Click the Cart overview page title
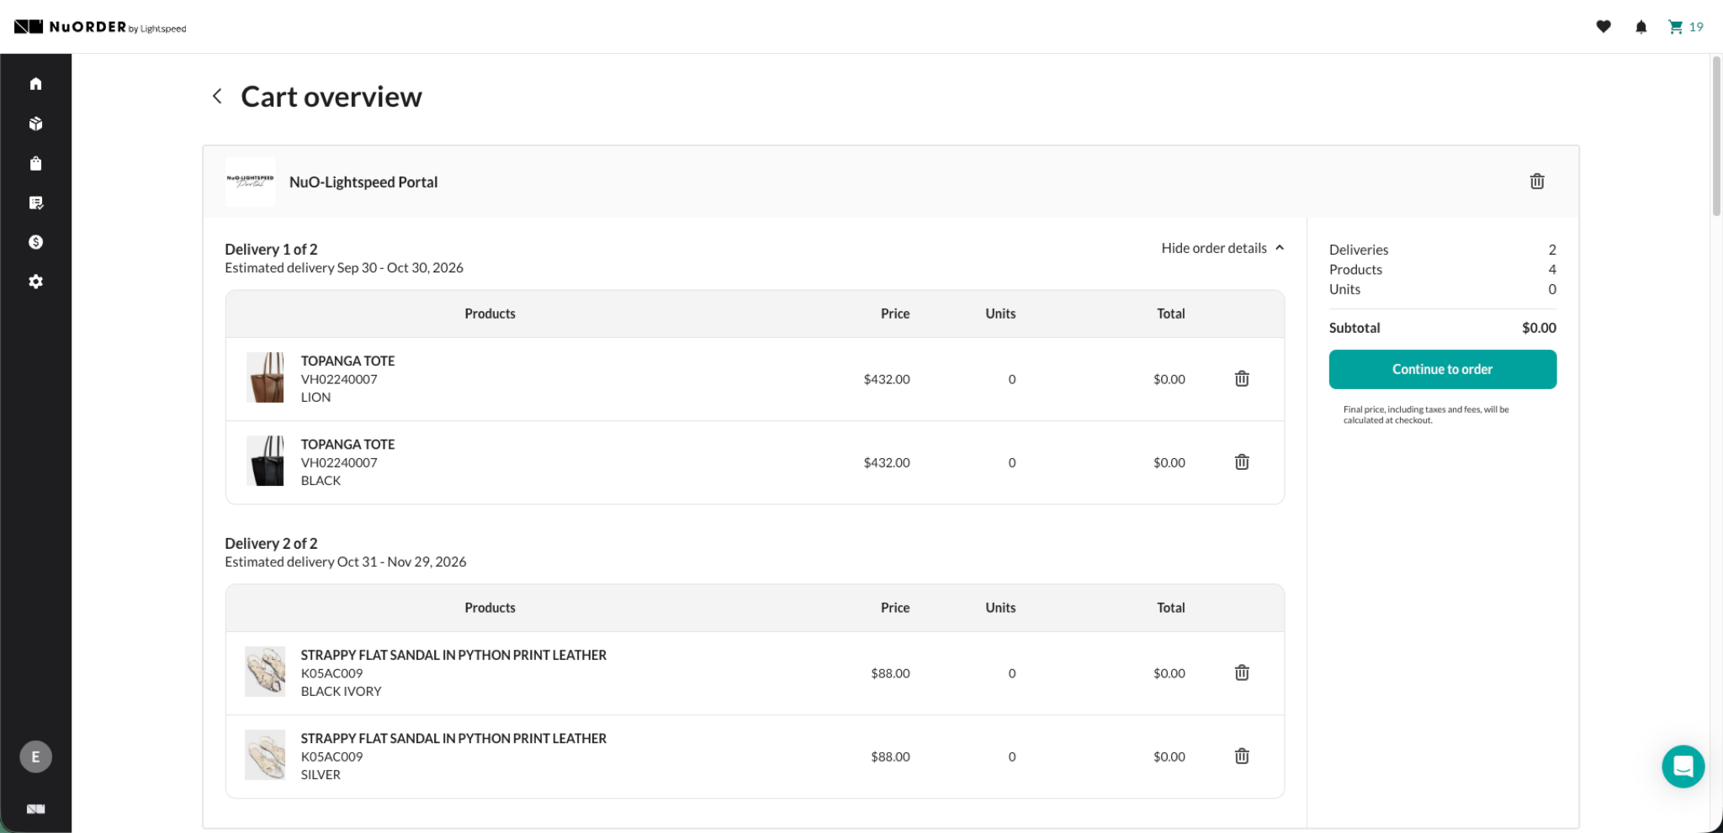 point(331,97)
